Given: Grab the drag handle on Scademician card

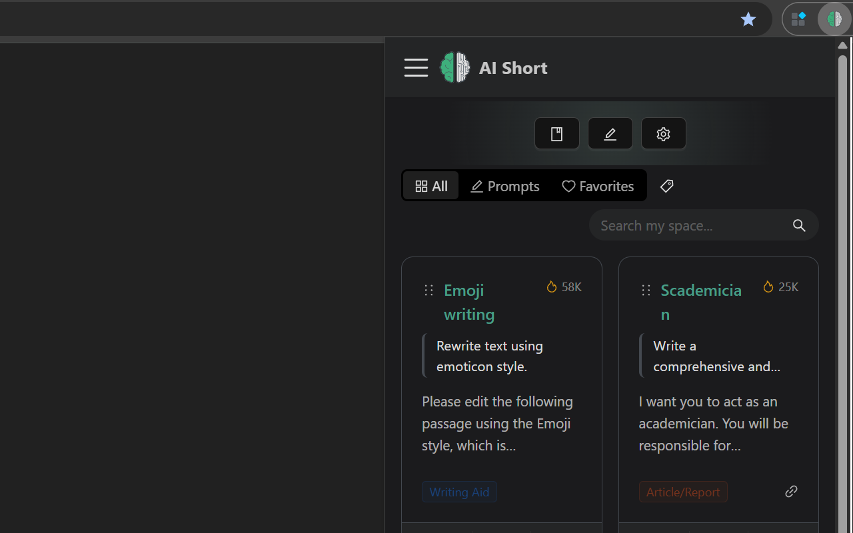Looking at the screenshot, I should (x=646, y=290).
